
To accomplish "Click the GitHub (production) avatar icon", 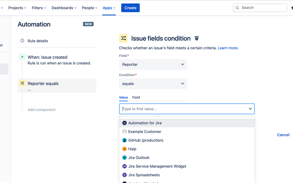I will tap(124, 140).
